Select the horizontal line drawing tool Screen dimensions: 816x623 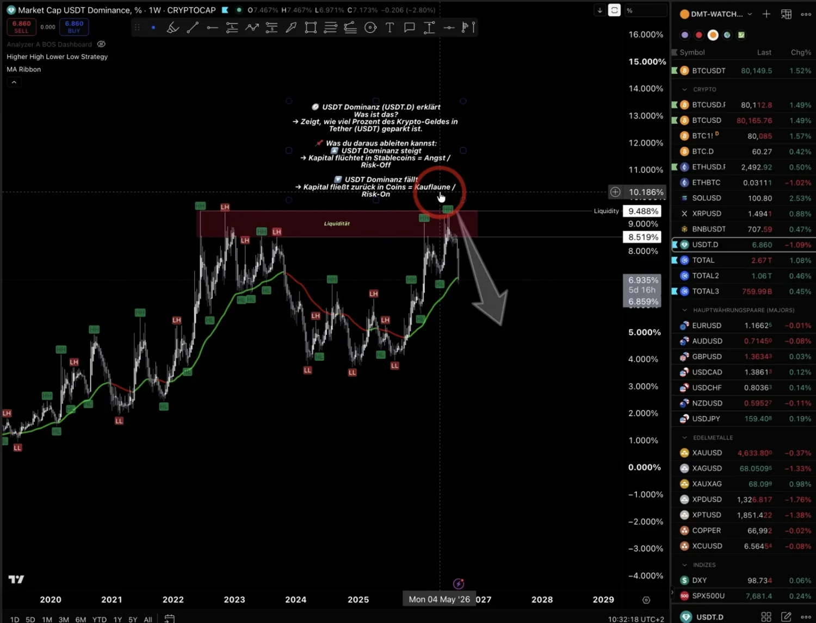pos(212,27)
